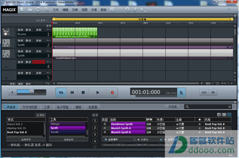Image resolution: width=239 pixels, height=158 pixels.
Task: Click the 内容库 button
Action: (x=172, y=107)
